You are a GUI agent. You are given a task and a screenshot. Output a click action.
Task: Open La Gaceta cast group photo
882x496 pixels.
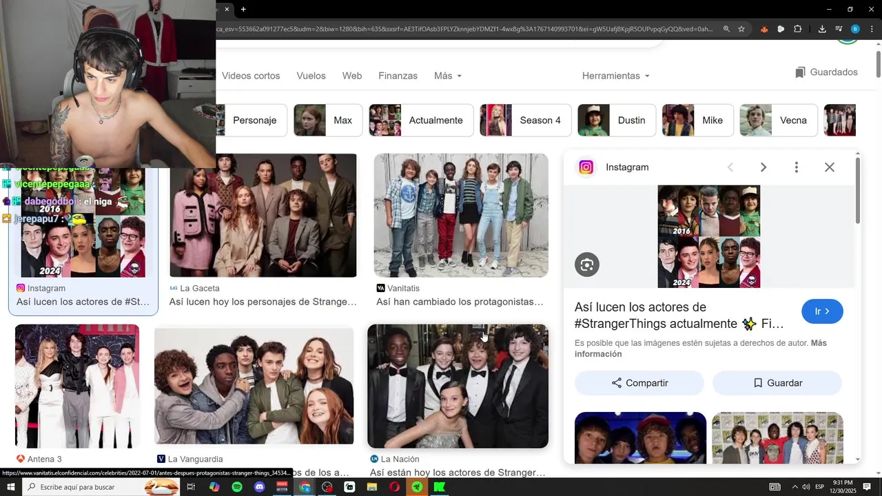(263, 215)
